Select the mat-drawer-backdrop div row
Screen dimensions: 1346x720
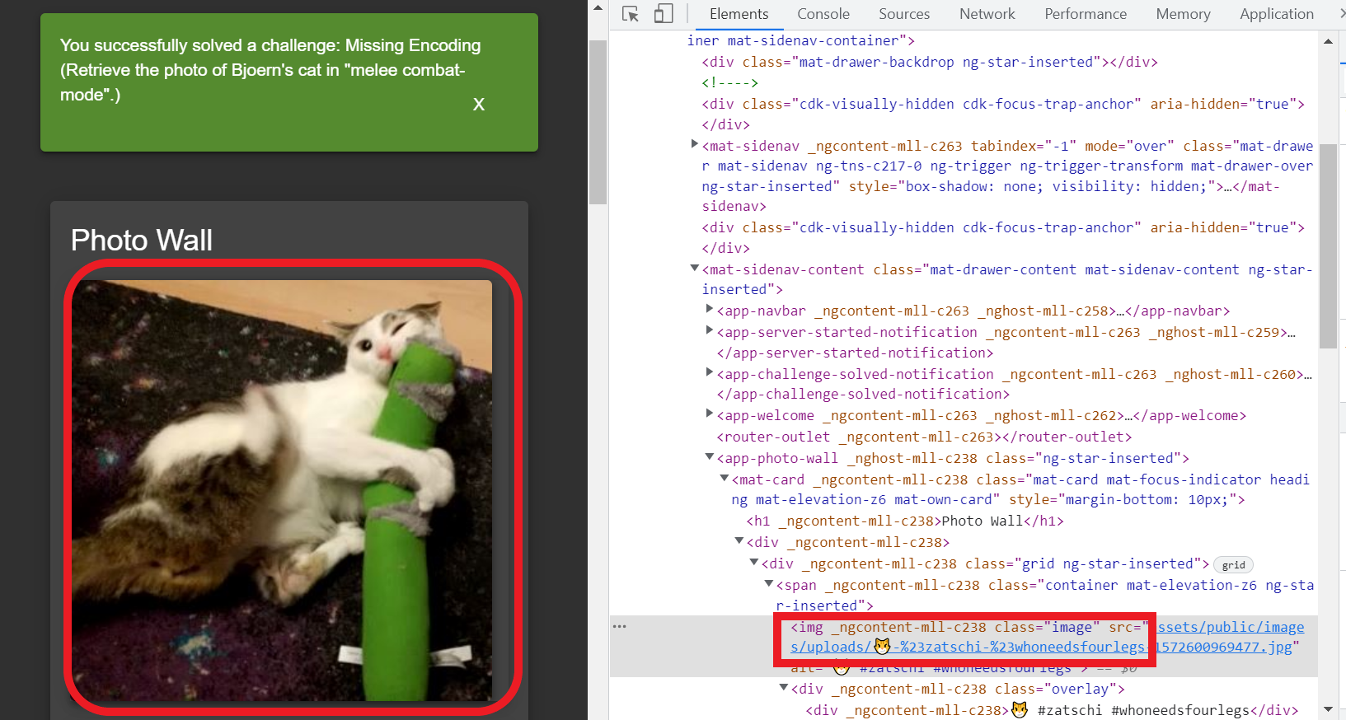(930, 62)
